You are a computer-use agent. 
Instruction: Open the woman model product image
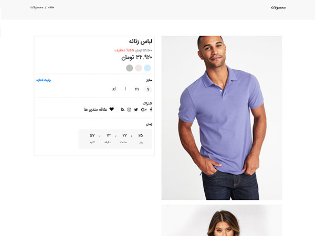click(222, 221)
